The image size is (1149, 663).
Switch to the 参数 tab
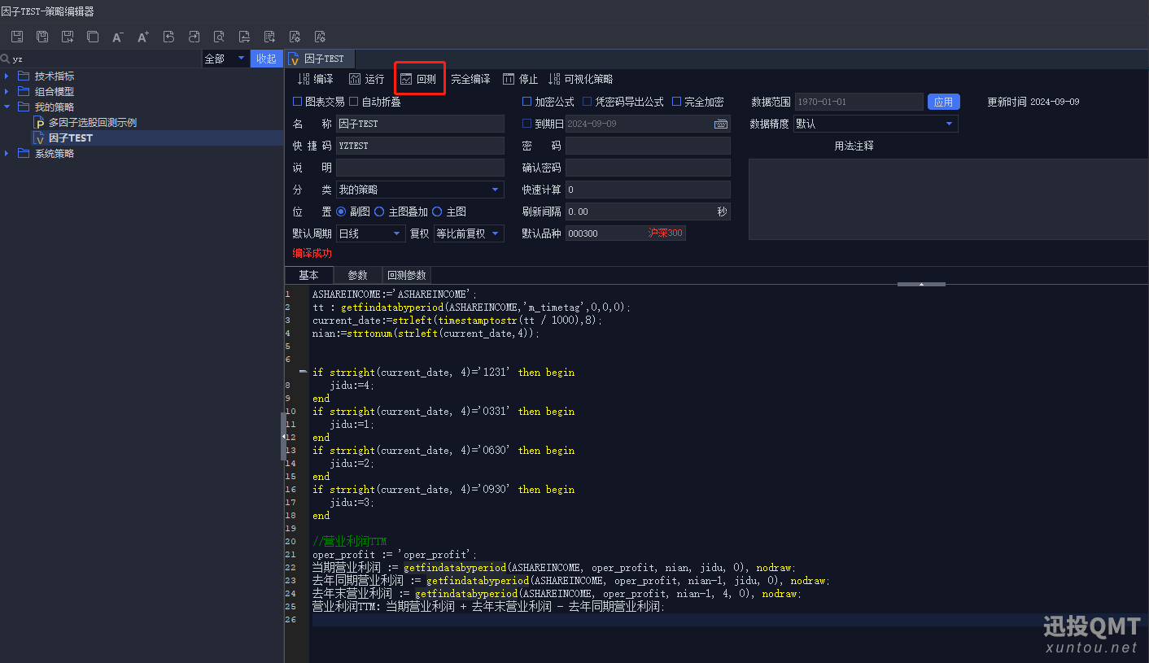pyautogui.click(x=358, y=275)
